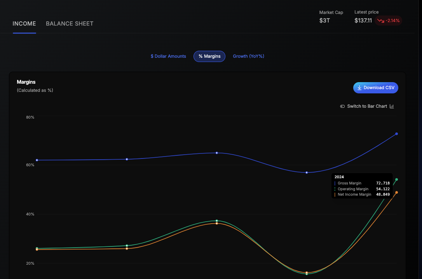Select the Income tab
Image resolution: width=422 pixels, height=279 pixels.
click(24, 24)
